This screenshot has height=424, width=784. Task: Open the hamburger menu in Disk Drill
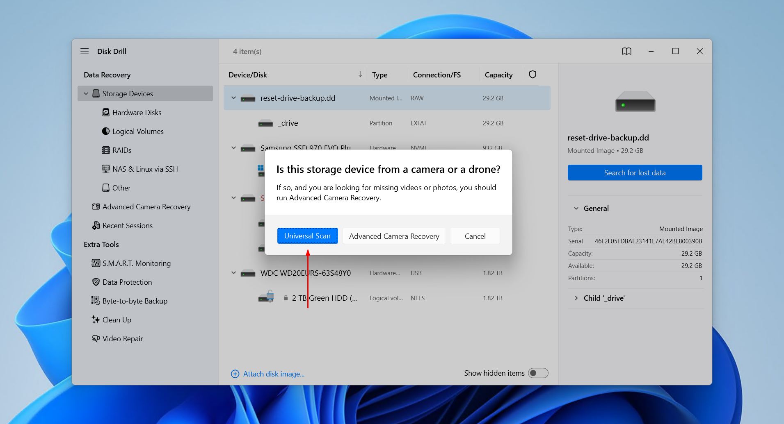(85, 51)
